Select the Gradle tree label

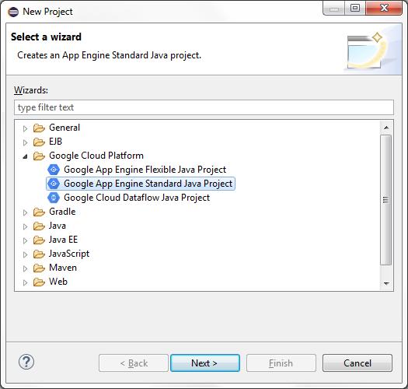coord(62,212)
